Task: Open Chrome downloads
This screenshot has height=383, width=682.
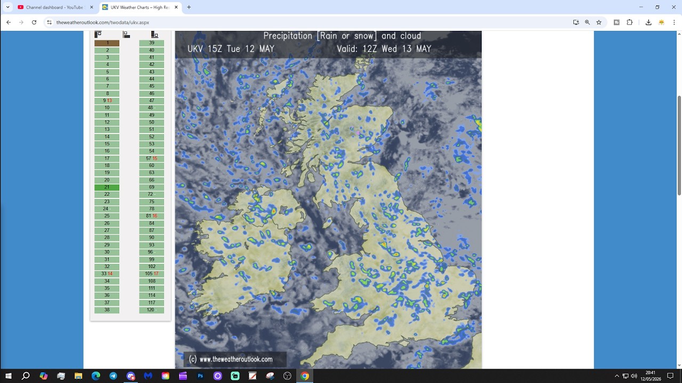Action: coord(648,22)
